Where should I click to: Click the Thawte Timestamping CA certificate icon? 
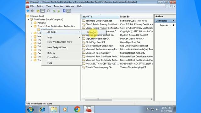(84, 67)
